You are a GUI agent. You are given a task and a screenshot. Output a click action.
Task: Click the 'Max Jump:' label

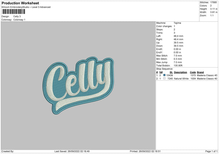[x=162, y=62]
